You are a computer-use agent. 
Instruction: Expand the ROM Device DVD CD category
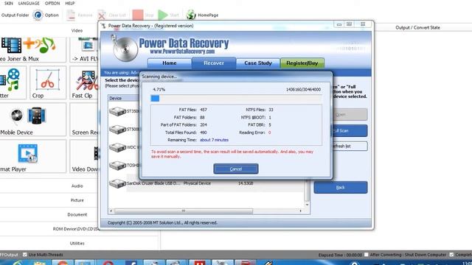click(76, 229)
